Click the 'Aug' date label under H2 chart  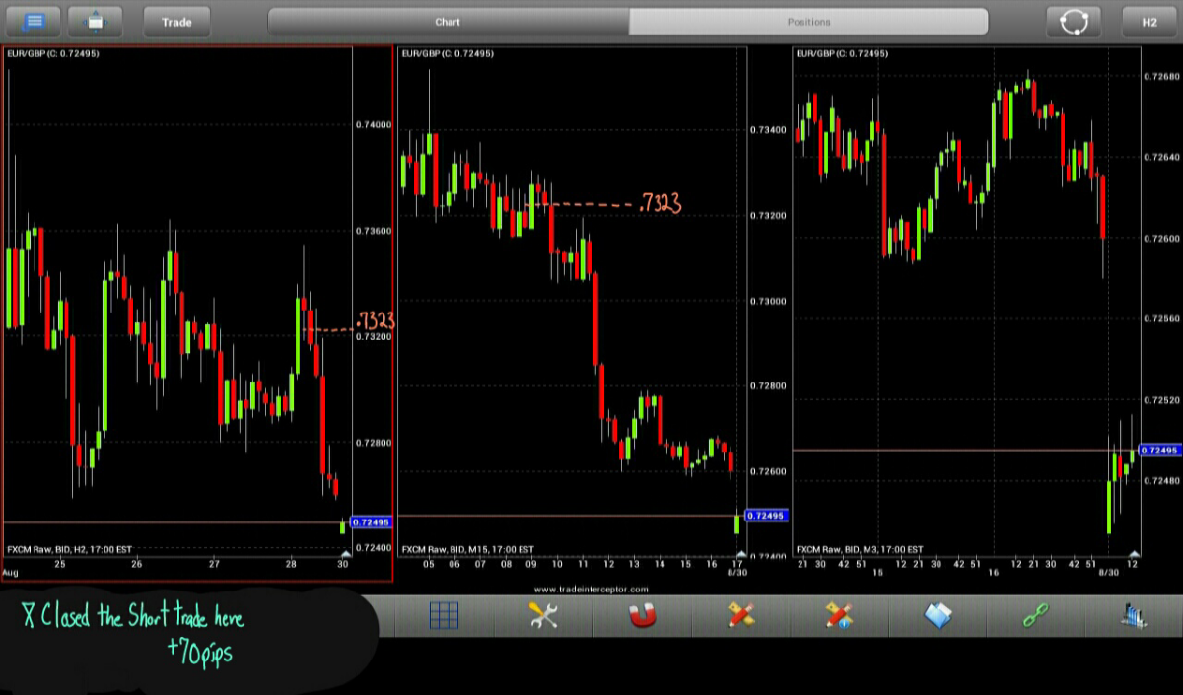10,572
